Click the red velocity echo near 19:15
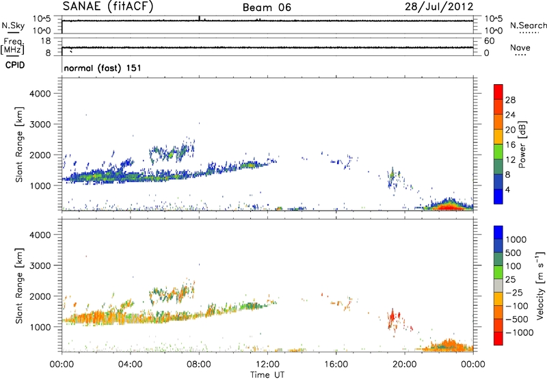 (x=392, y=317)
